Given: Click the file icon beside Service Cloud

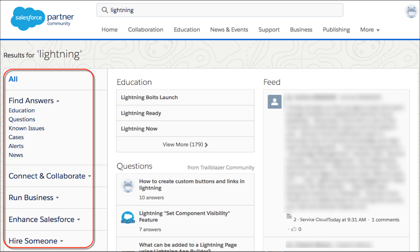Looking at the screenshot, I should coord(289,216).
